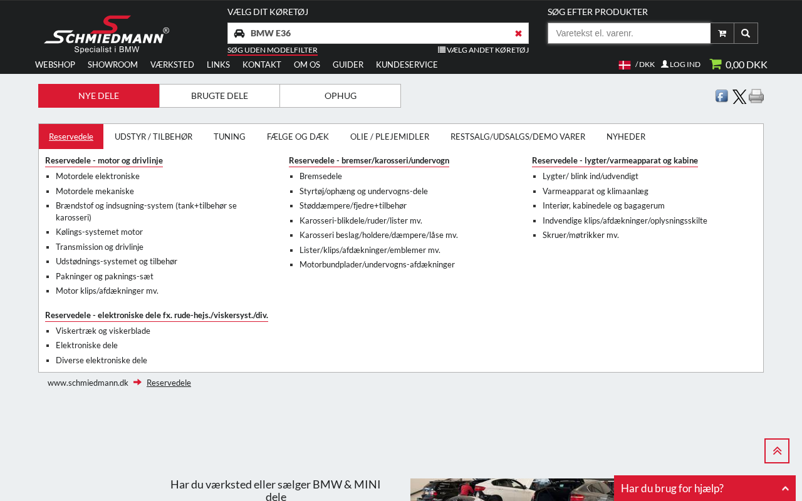
Task: Open the Tuning category tab
Action: pos(229,137)
